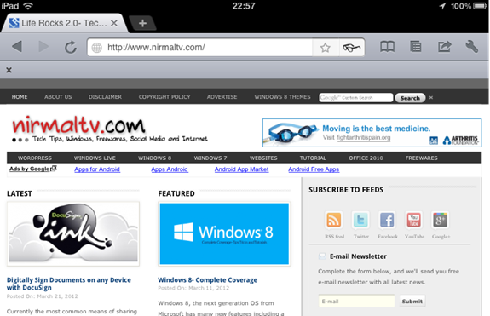
Task: Go back with the left arrow button
Action: coord(17,47)
